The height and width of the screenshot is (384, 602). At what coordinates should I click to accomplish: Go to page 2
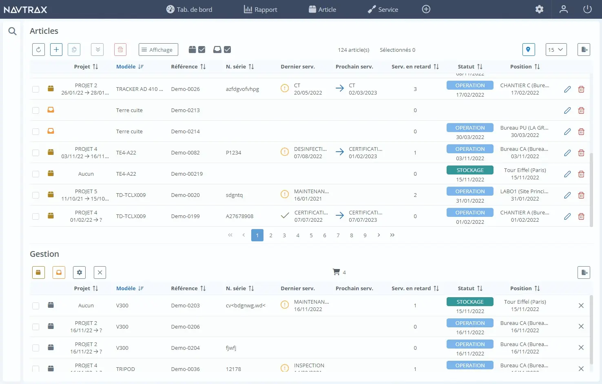(x=271, y=235)
